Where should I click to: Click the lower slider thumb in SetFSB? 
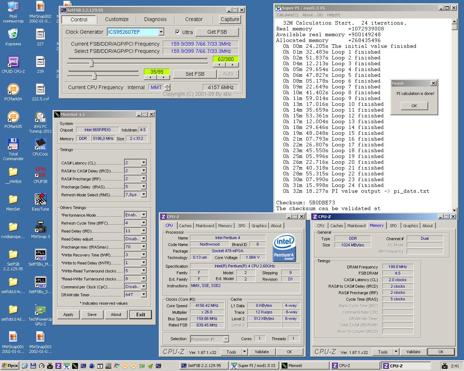tap(94, 76)
